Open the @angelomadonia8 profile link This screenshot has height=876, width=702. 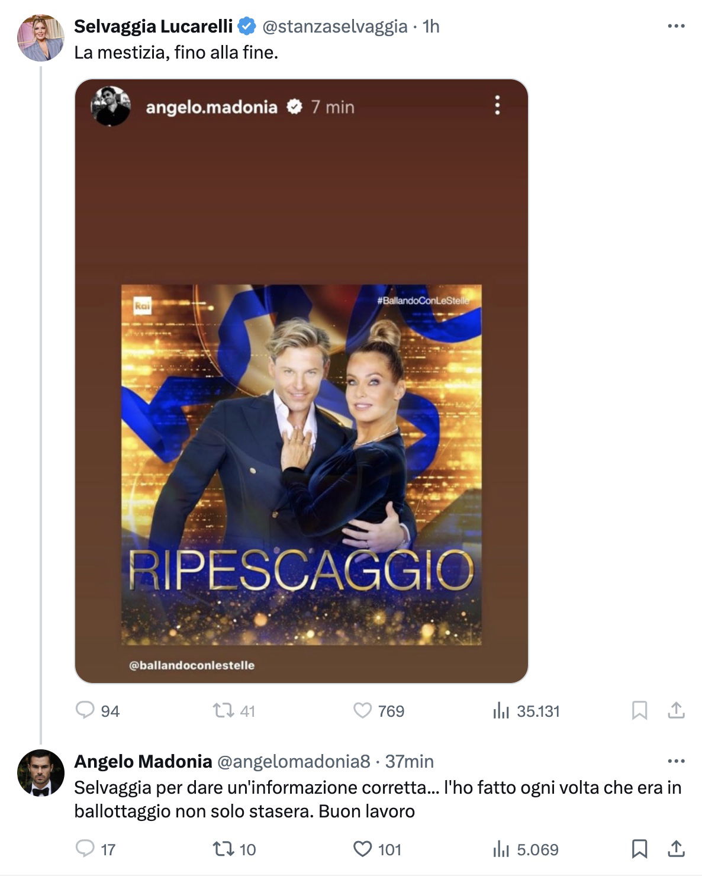point(294,761)
